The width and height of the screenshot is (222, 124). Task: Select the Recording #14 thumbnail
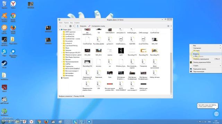pos(143,52)
